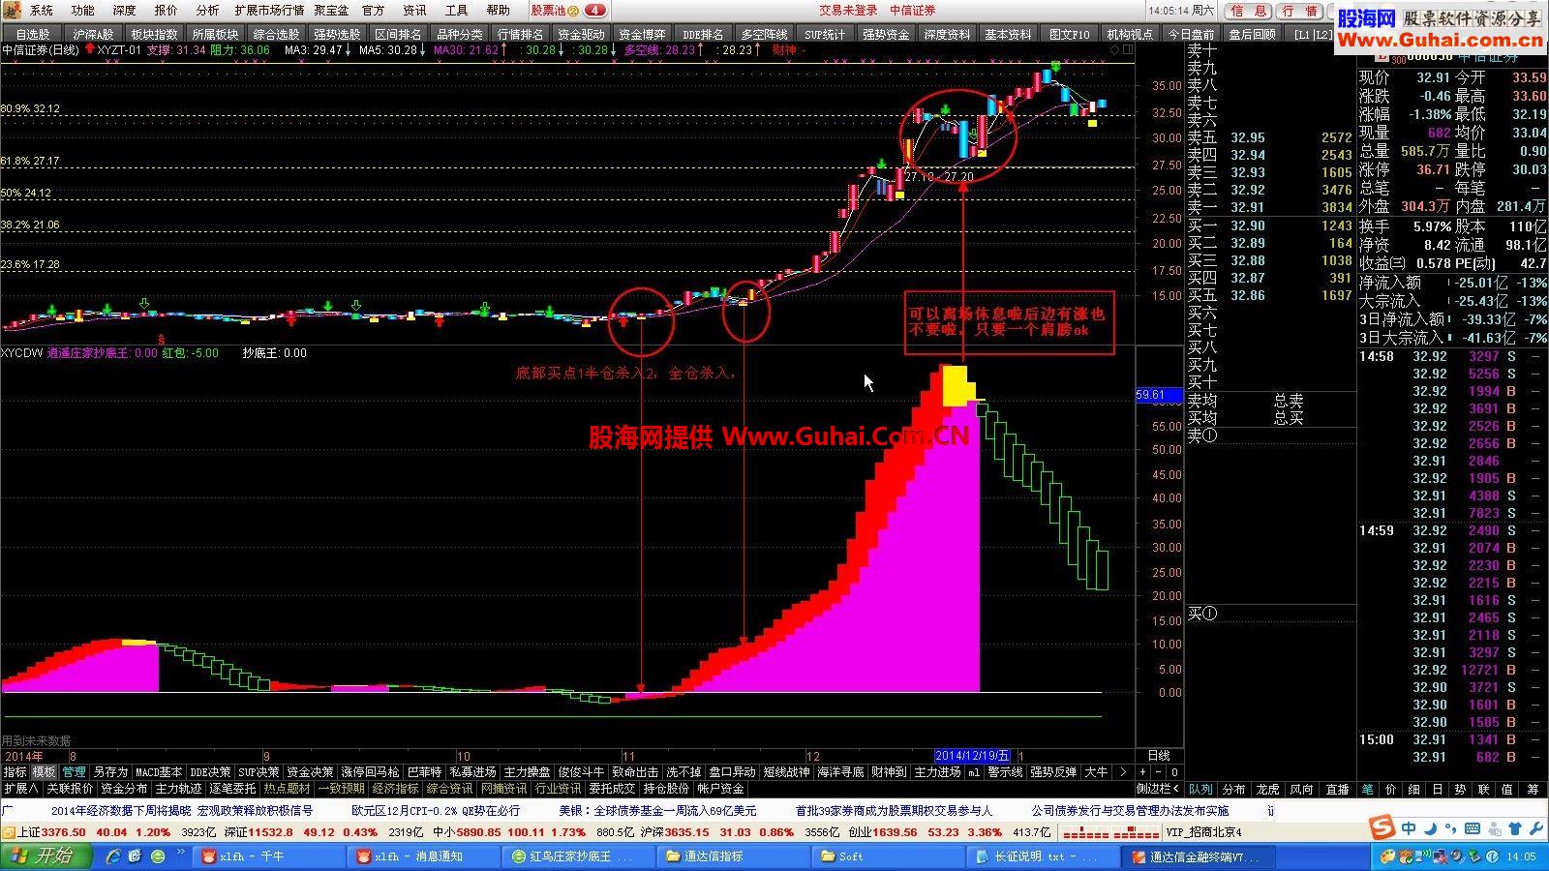Viewport: 1549px width, 871px height.
Task: Click zoom-in plus button below chart
Action: point(1142,772)
